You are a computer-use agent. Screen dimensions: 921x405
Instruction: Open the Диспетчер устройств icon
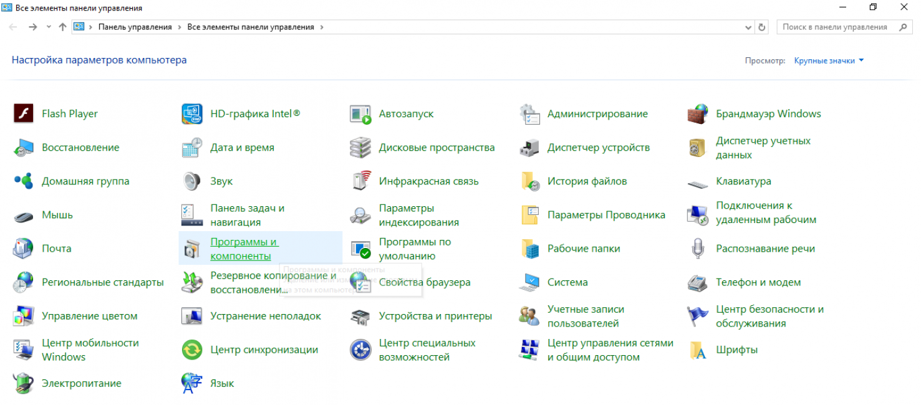(x=529, y=148)
